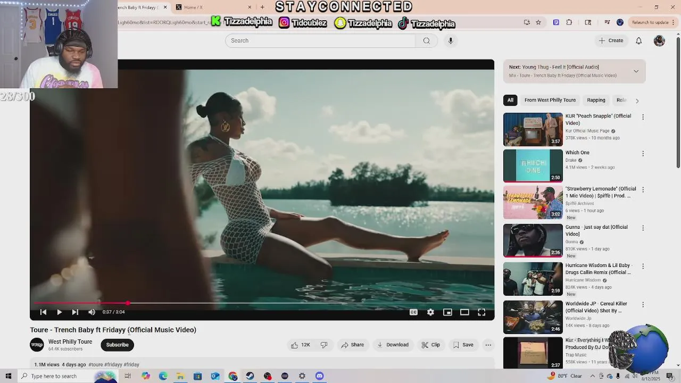Open the browser profile avatar
This screenshot has height=383, width=681.
[620, 22]
